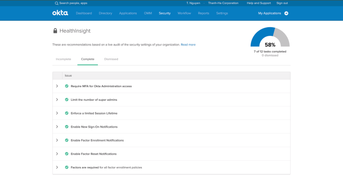Click 'Enforce a limited Session Lifetime' text
Viewport: 343px width, 182px height.
pos(94,113)
